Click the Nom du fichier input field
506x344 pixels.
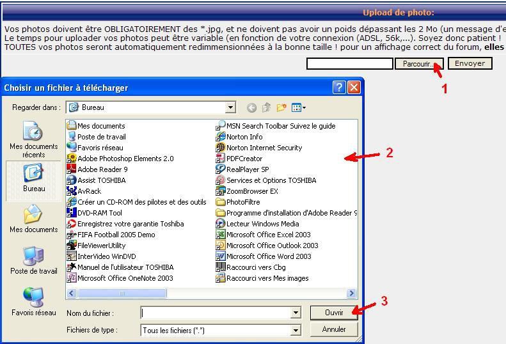216,313
